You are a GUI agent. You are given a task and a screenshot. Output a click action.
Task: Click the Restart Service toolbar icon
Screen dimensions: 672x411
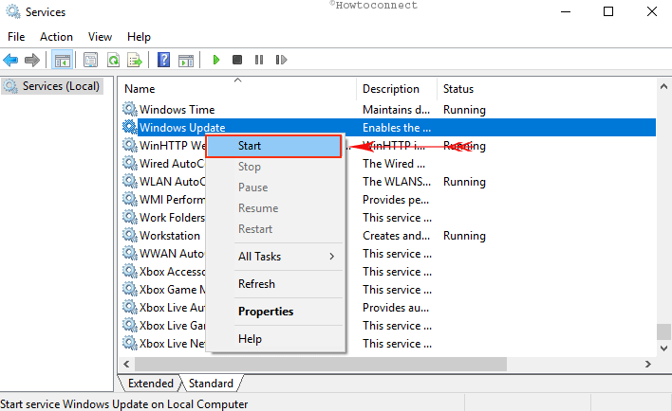281,60
